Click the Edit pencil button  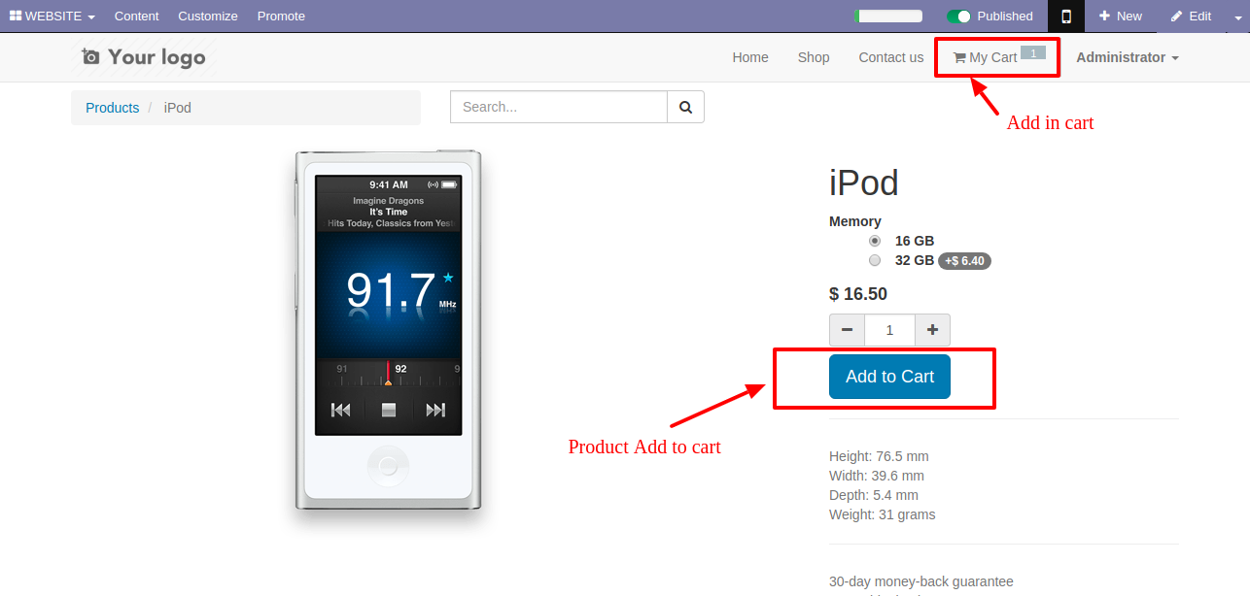tap(1191, 16)
